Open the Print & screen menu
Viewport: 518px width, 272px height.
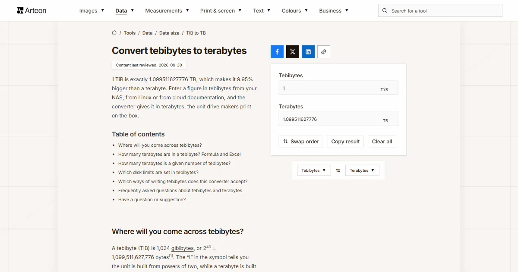(x=221, y=11)
